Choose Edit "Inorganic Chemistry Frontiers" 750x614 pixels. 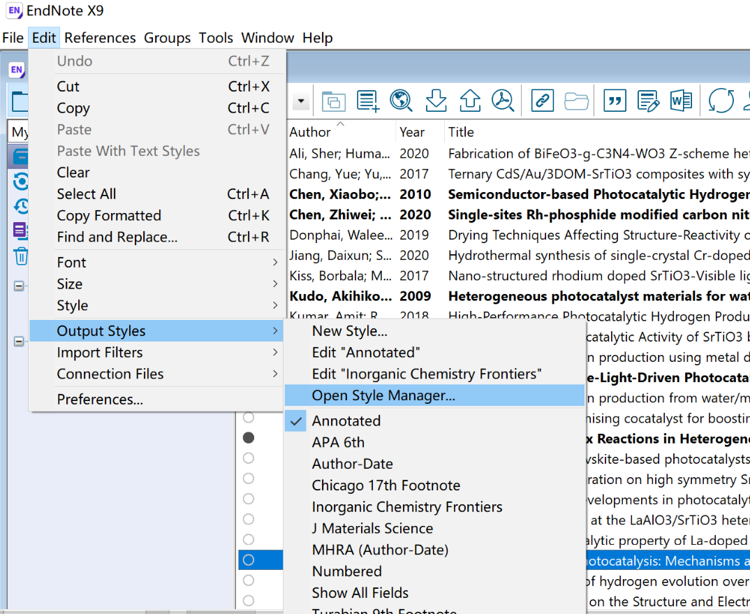pyautogui.click(x=434, y=374)
